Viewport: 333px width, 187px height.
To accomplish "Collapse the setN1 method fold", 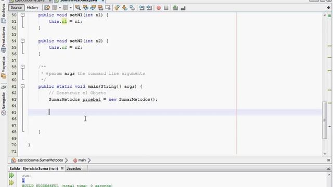I will tap(22, 15).
